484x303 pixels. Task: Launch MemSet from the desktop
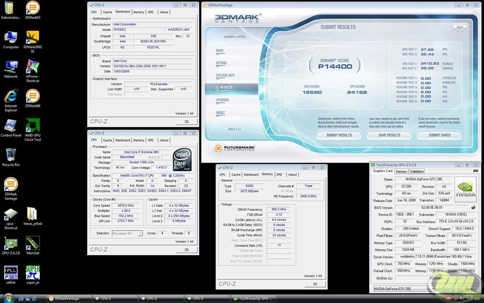point(33,246)
